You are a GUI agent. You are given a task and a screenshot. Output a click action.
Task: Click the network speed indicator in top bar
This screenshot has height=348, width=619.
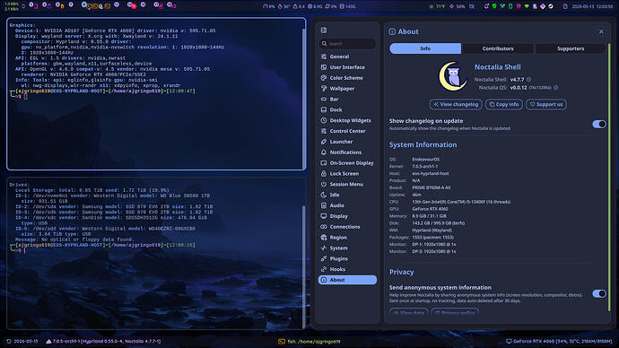tap(11, 6)
